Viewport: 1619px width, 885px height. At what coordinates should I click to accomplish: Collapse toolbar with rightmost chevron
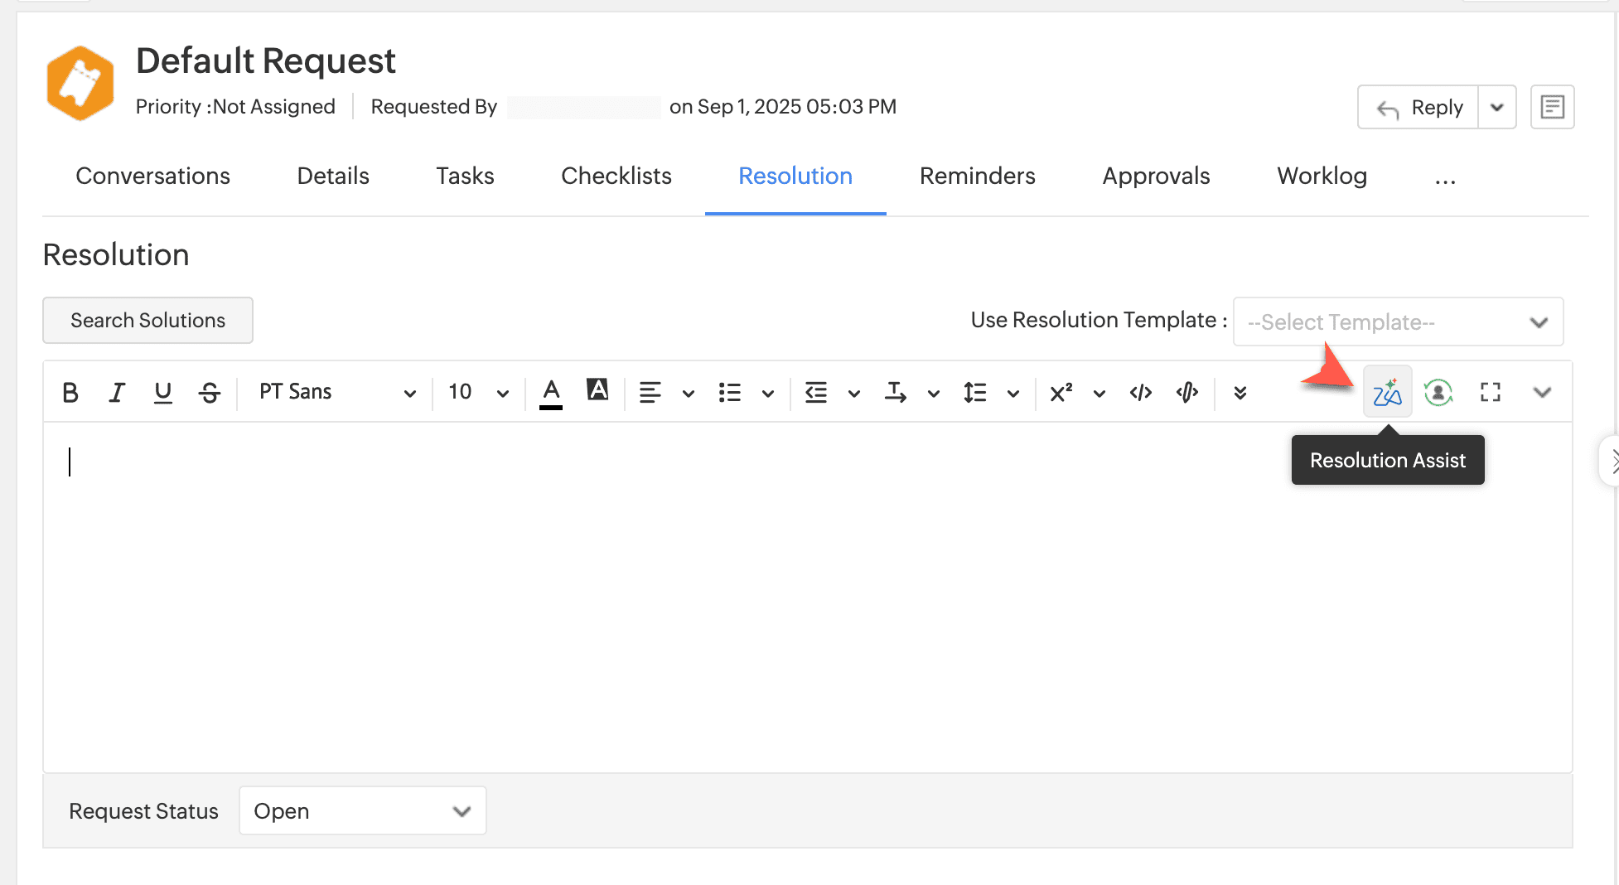tap(1542, 392)
